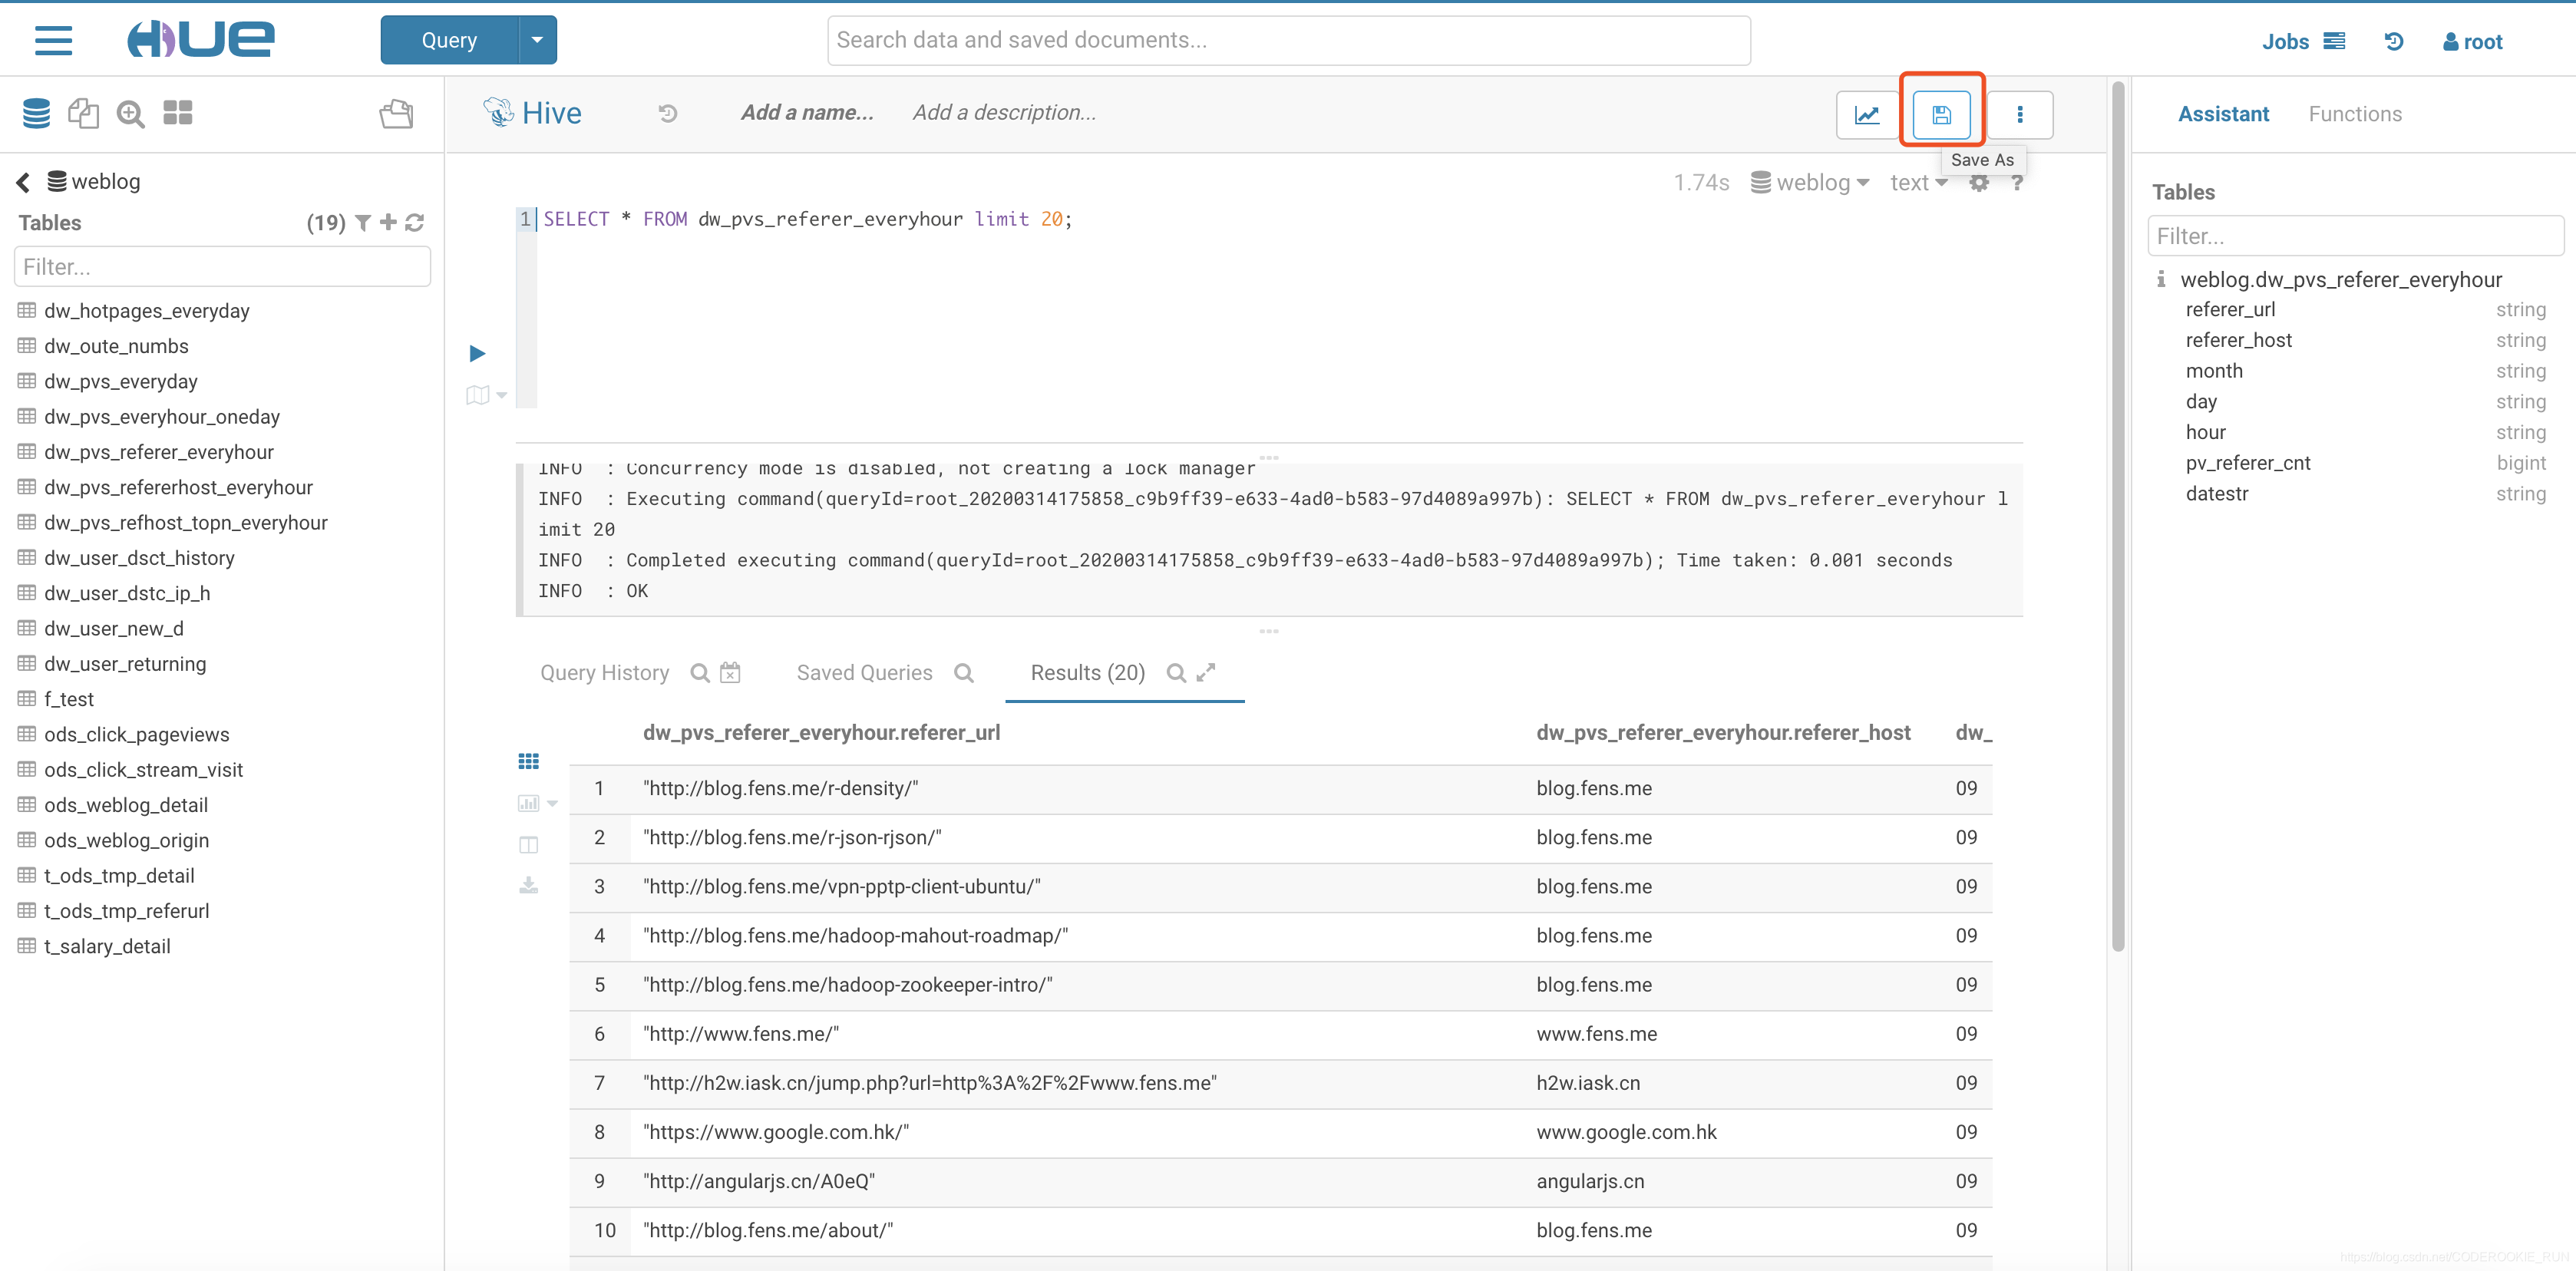
Task: Toggle the results grid view icon
Action: 528,761
